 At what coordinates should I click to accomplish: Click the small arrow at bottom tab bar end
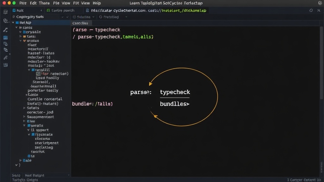pos(69,175)
